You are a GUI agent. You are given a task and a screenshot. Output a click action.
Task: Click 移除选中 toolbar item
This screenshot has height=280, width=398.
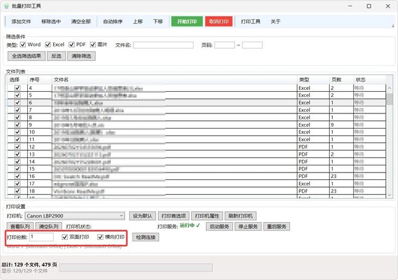pyautogui.click(x=51, y=22)
